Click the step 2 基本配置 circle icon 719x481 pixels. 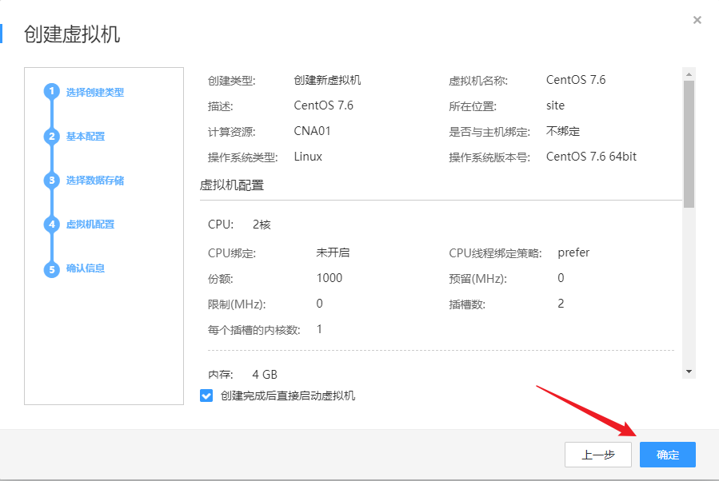tap(51, 136)
